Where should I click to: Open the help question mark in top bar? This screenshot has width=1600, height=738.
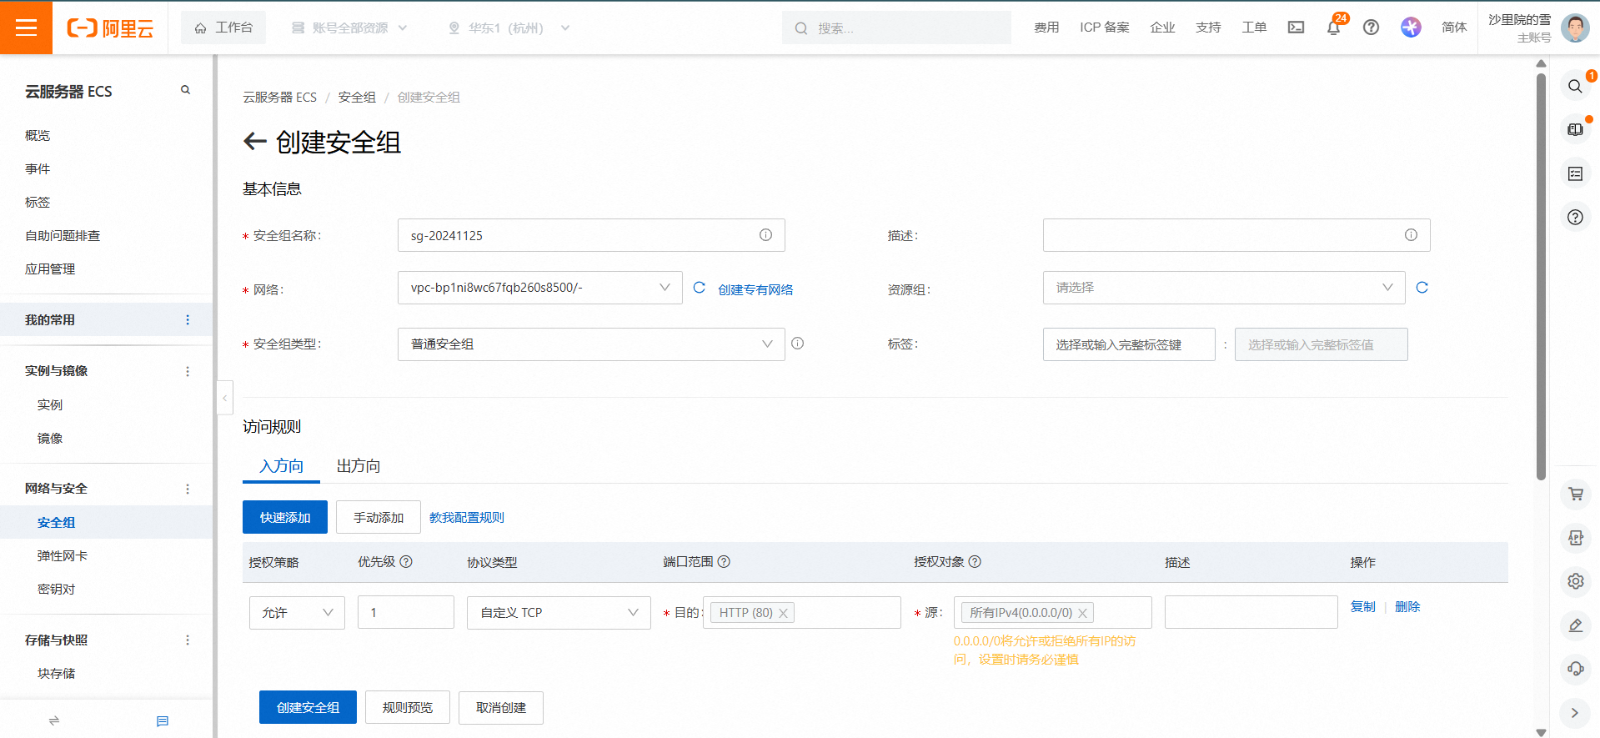pyautogui.click(x=1371, y=28)
